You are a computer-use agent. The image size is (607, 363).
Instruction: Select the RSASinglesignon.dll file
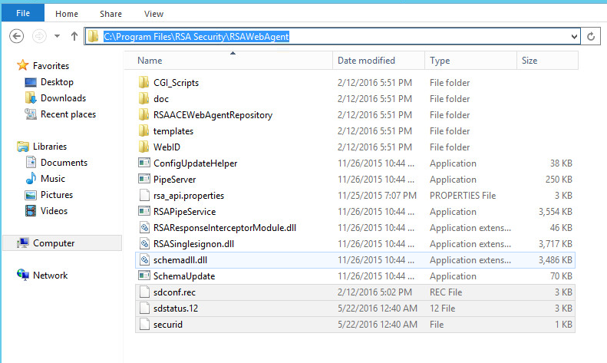(x=355, y=244)
